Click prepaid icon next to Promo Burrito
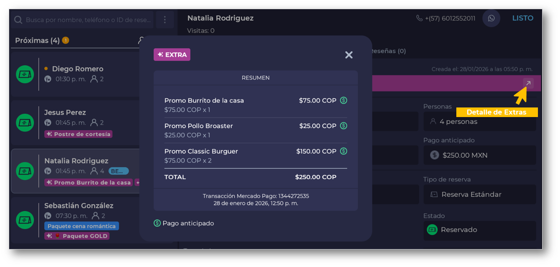 (343, 100)
